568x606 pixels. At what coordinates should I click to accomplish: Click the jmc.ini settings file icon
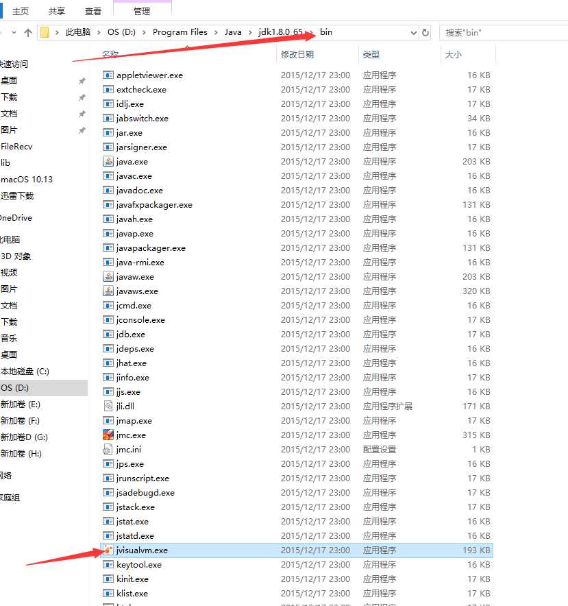108,450
